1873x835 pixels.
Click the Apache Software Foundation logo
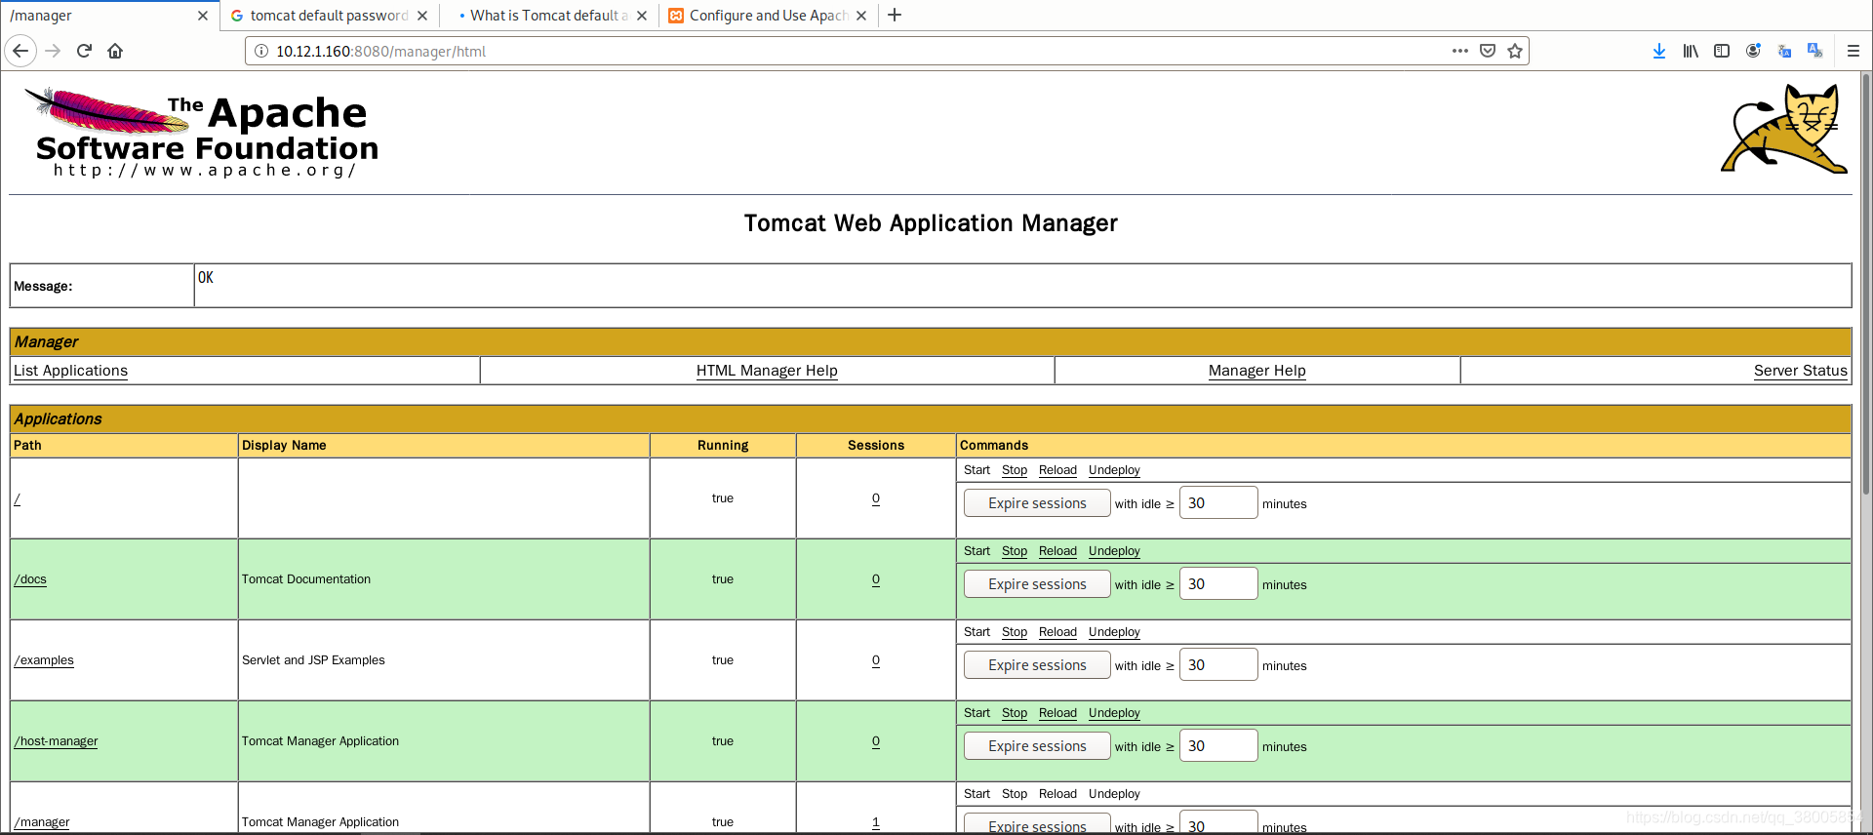[x=202, y=132]
